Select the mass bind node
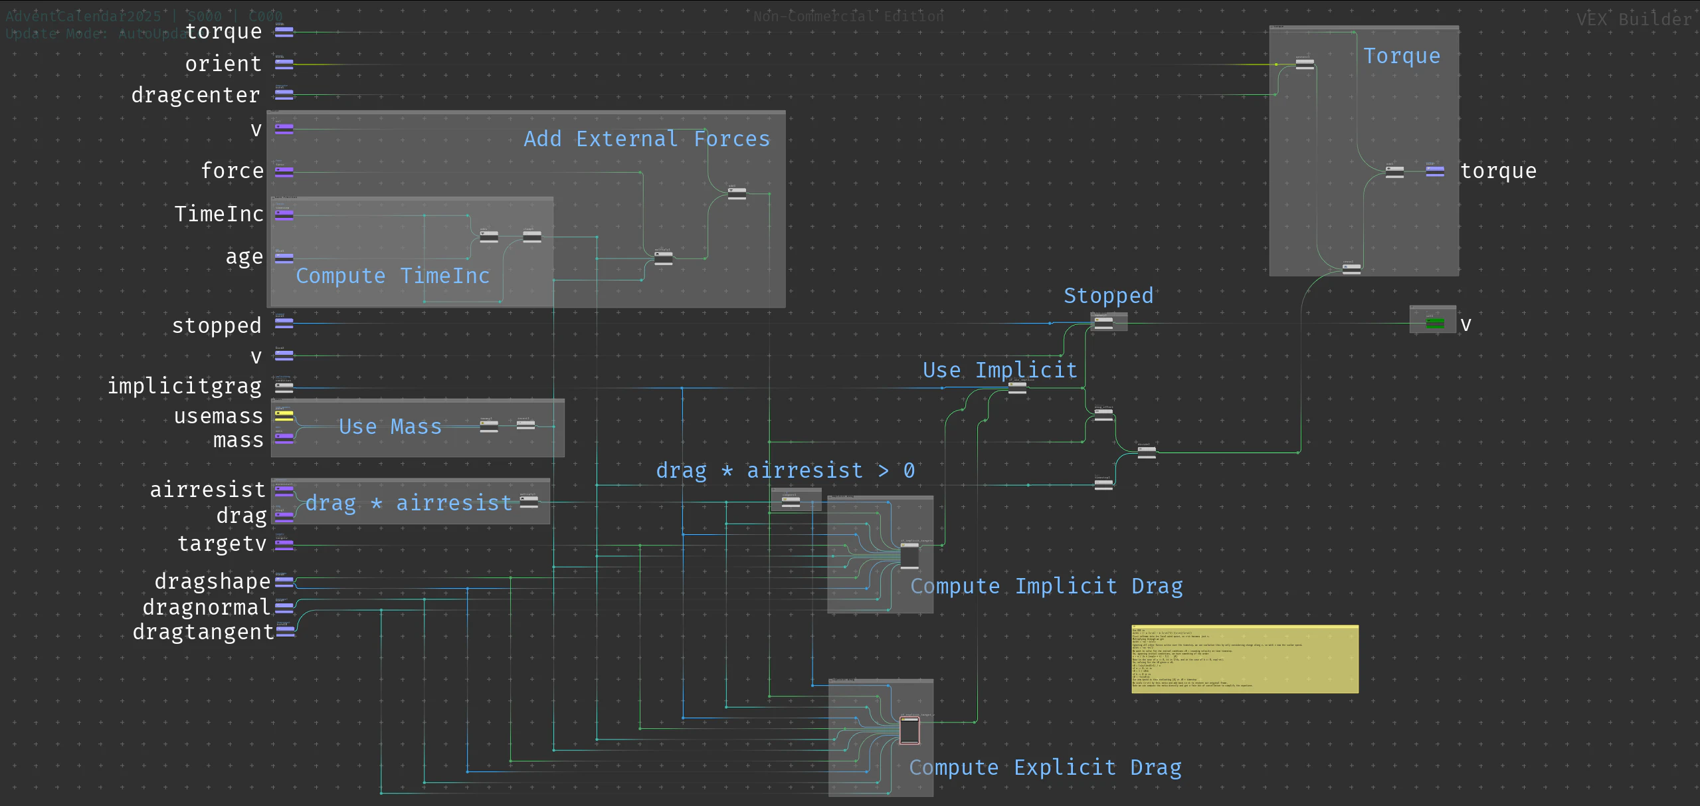 pyautogui.click(x=284, y=438)
